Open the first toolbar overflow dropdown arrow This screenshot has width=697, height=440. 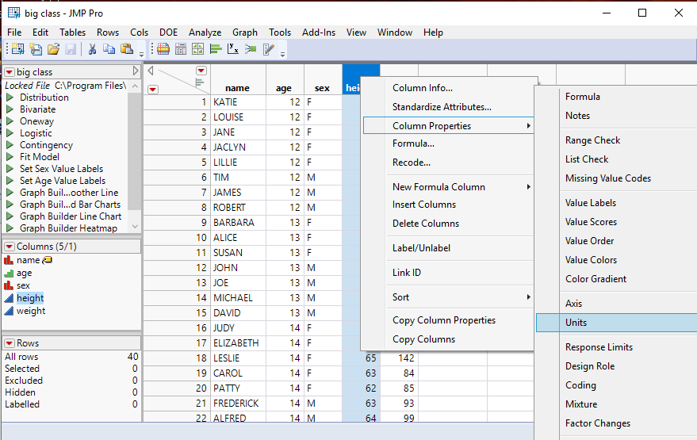(141, 55)
